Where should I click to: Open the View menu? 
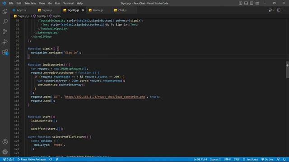coord(42,3)
